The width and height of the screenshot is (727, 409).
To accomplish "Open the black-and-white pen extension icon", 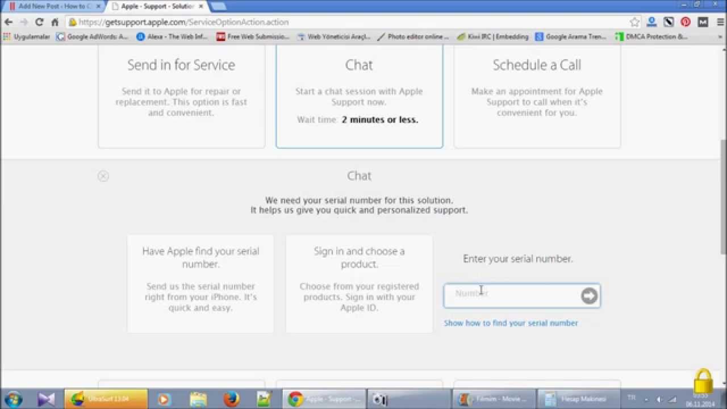I will pyautogui.click(x=668, y=22).
